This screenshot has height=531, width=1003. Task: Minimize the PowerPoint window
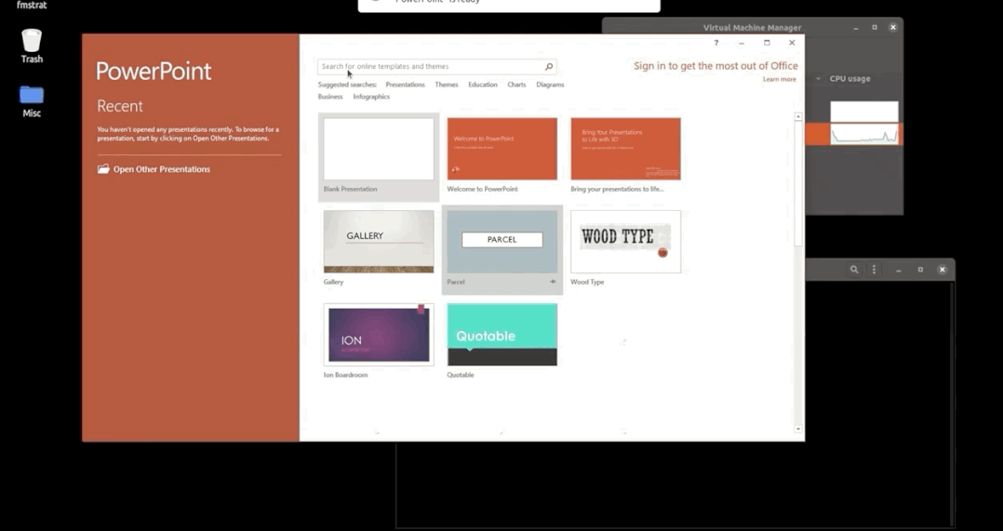(741, 43)
